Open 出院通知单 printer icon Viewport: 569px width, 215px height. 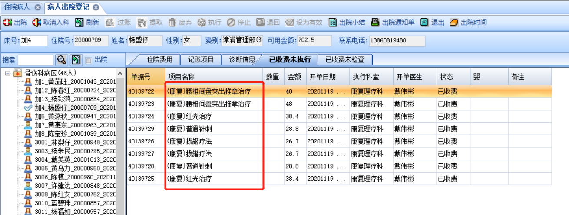375,22
